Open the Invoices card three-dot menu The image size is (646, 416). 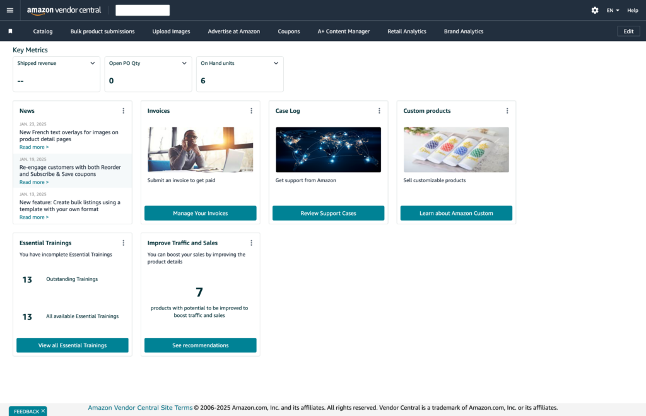[251, 111]
